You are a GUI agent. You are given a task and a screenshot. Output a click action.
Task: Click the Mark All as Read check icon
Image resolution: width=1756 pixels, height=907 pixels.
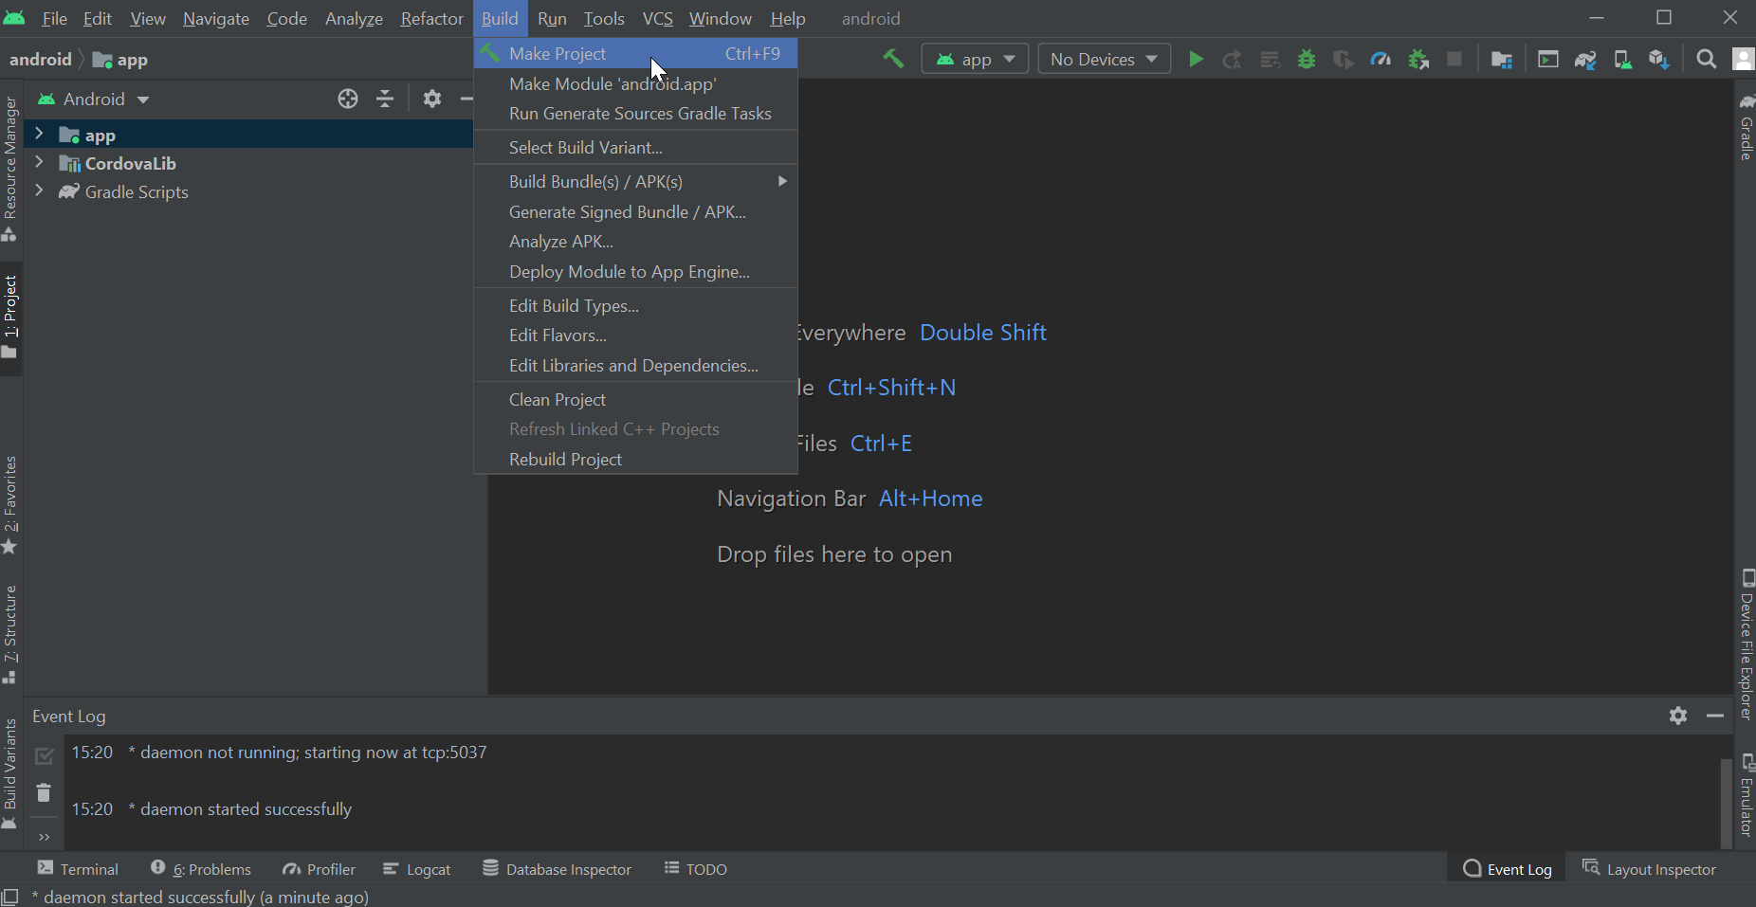(44, 755)
